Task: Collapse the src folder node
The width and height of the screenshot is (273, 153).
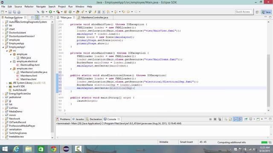Action: click(7, 51)
